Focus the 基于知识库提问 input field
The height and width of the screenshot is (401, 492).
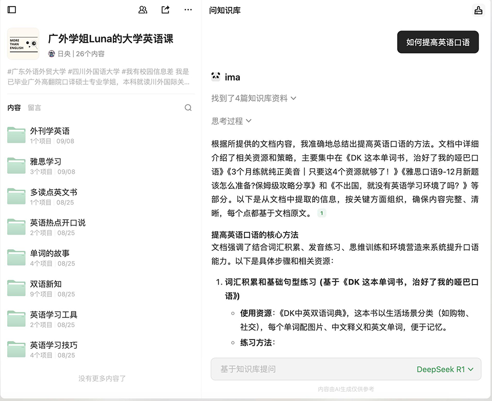click(x=307, y=369)
